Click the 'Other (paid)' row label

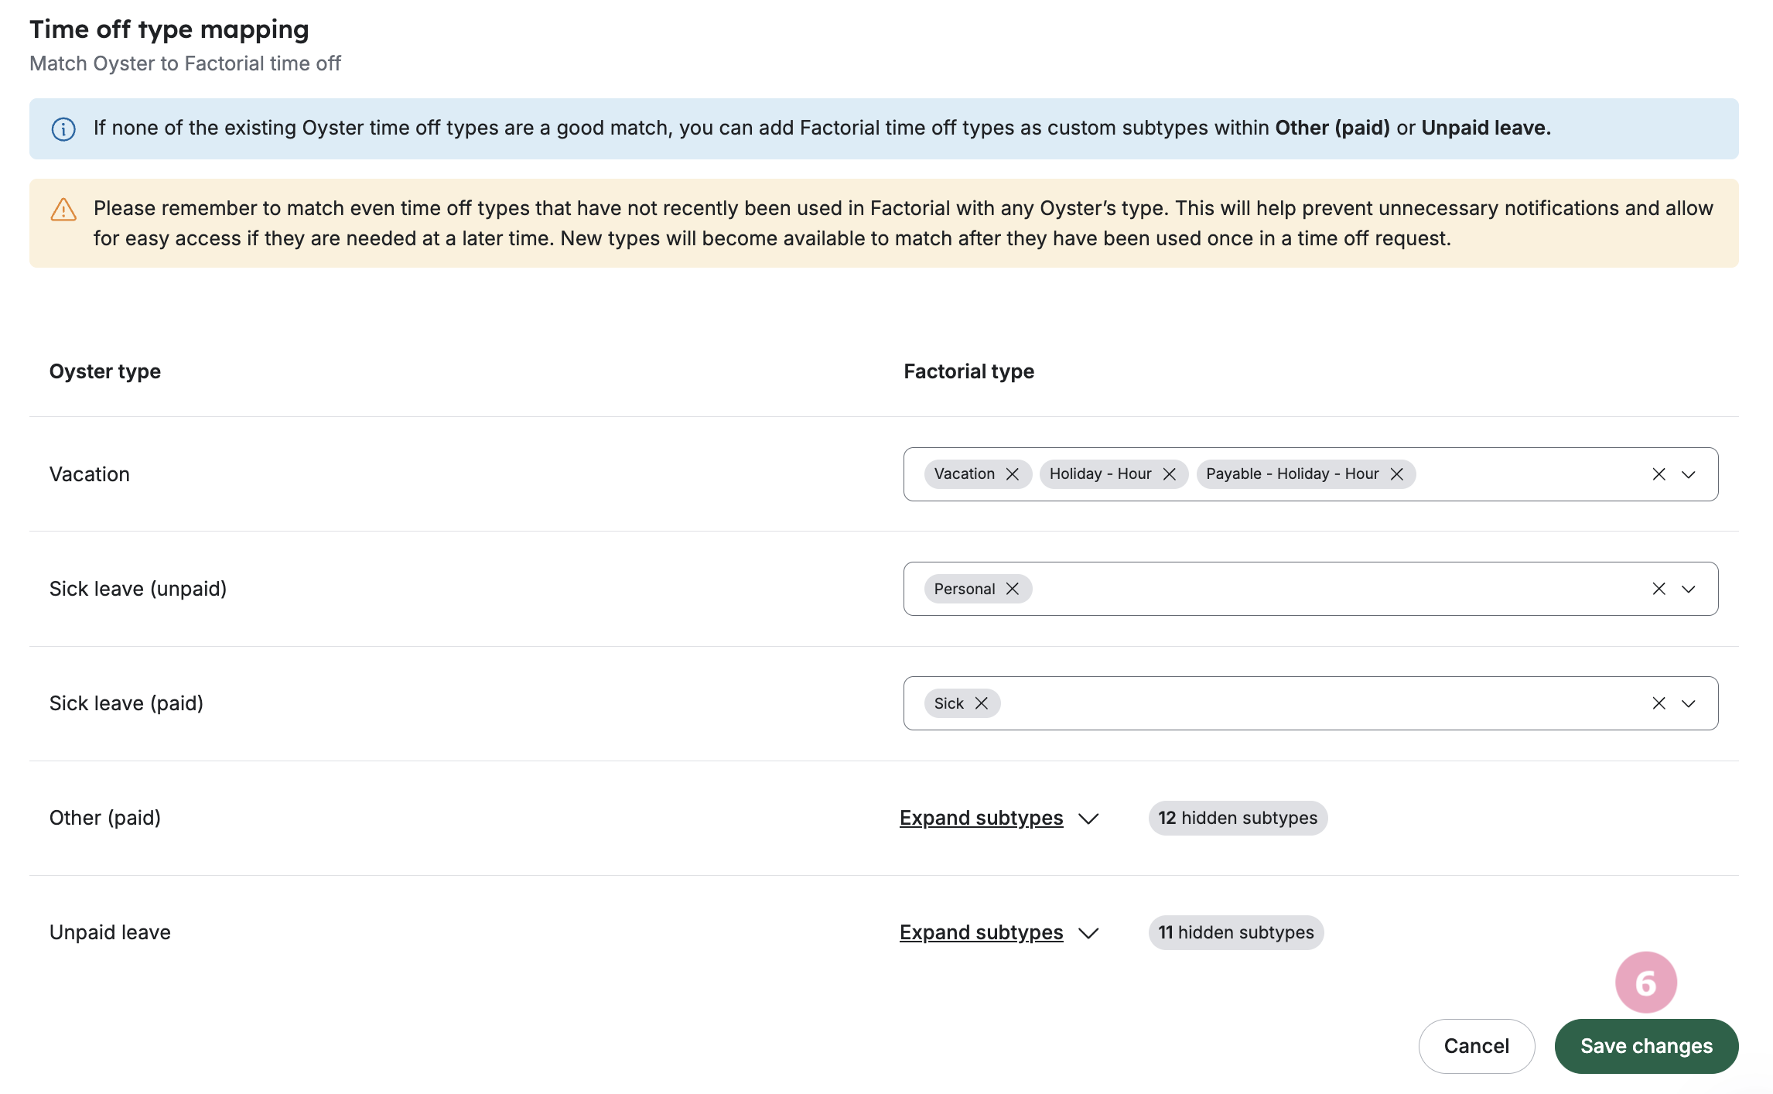tap(105, 818)
